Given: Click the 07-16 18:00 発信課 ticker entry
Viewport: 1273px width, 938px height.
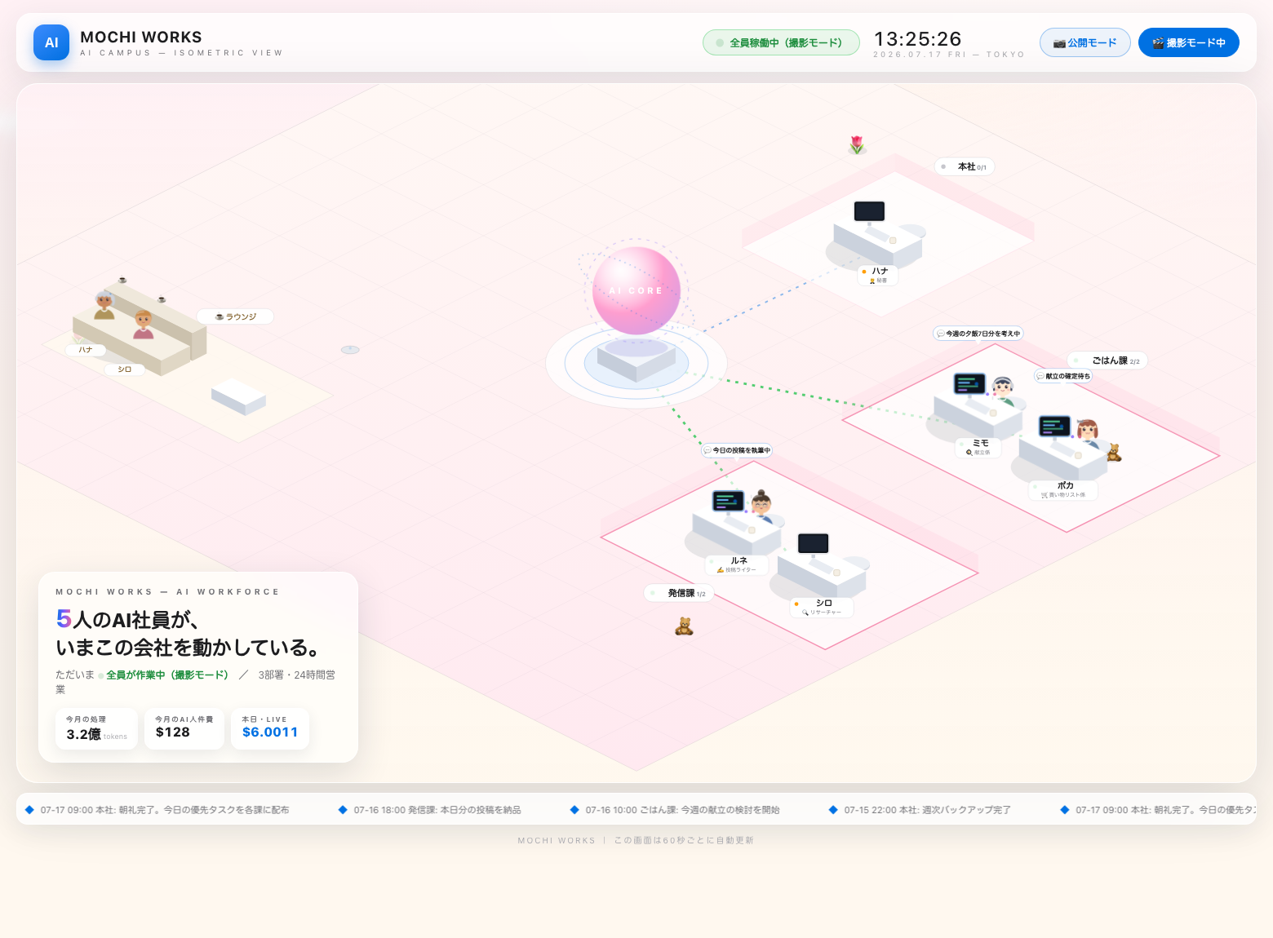Looking at the screenshot, I should 430,810.
